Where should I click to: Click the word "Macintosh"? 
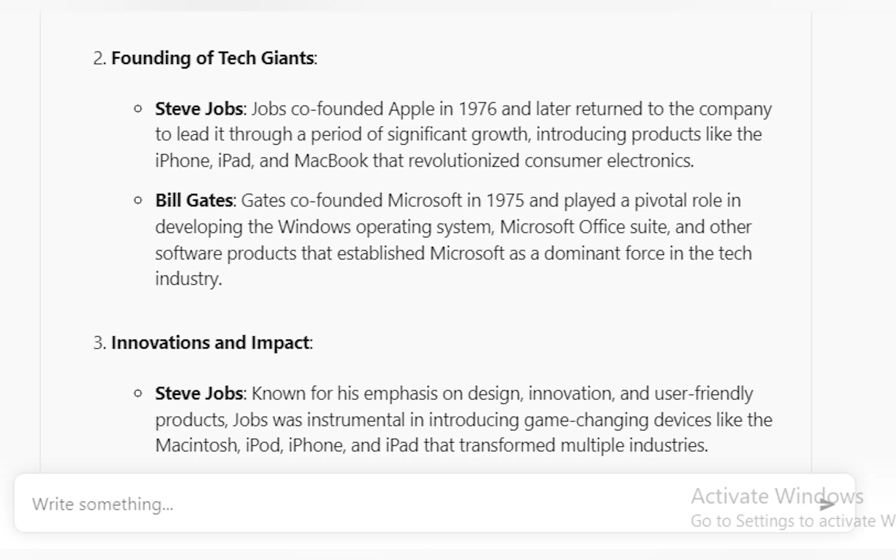[196, 445]
